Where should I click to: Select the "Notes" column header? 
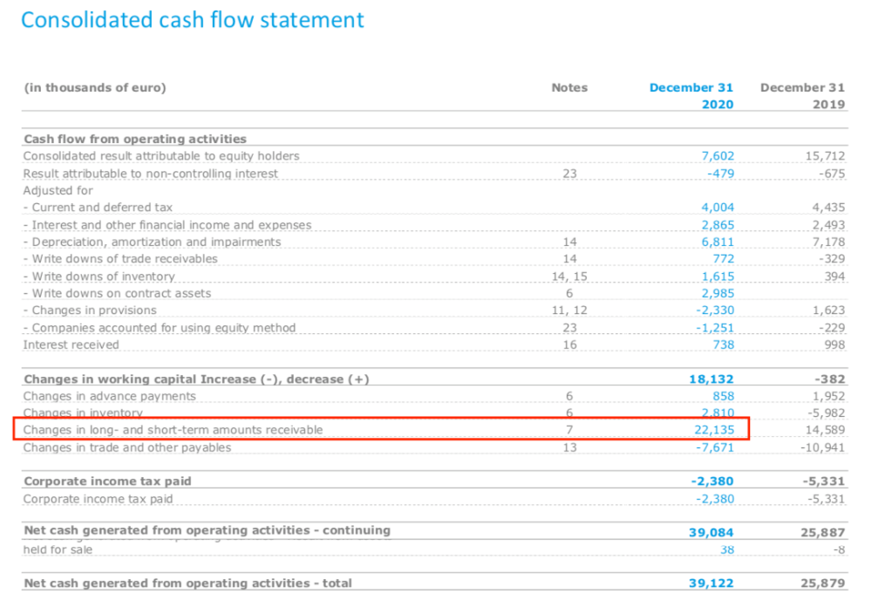point(569,87)
